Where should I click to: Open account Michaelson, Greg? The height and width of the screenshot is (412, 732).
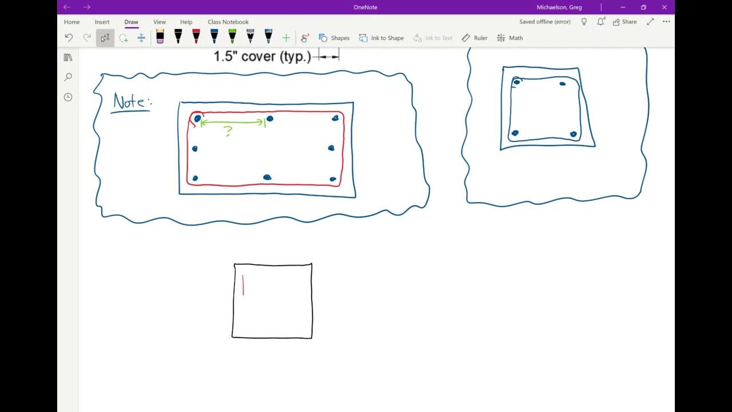[559, 7]
